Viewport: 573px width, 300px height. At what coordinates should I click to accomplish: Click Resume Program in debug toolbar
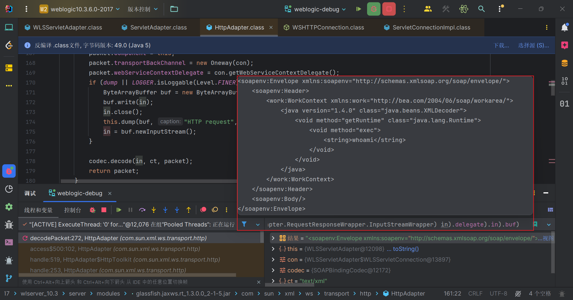tap(119, 210)
